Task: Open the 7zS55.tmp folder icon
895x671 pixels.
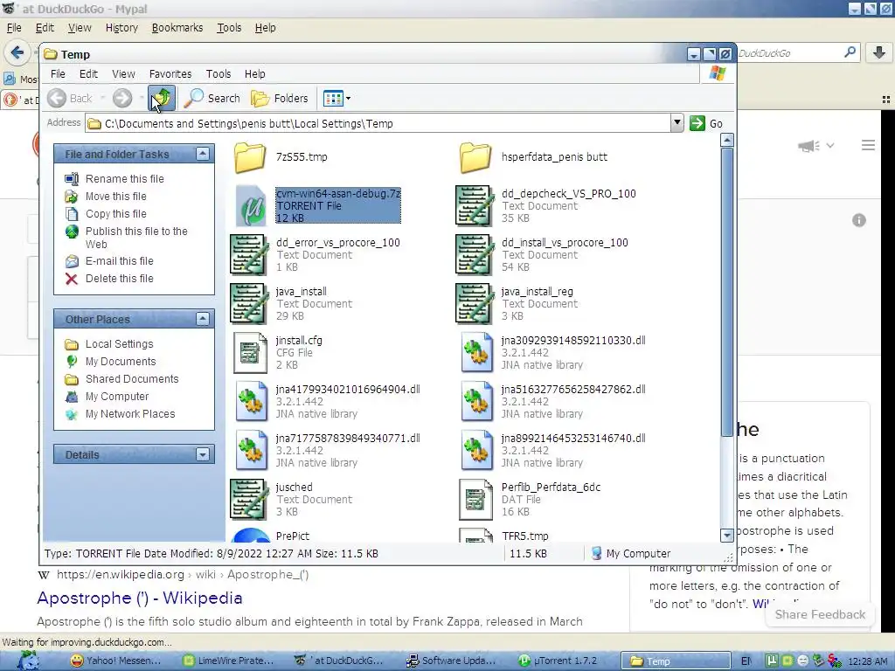Action: (250, 157)
